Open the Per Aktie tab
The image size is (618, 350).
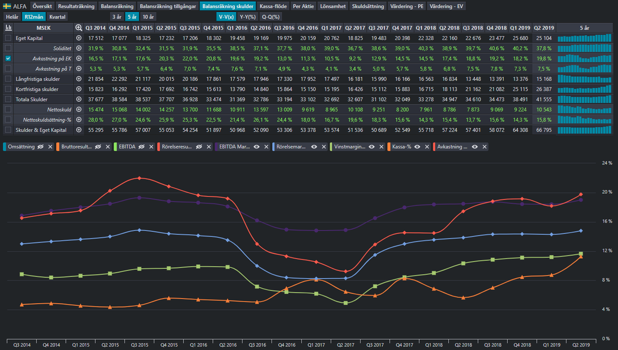point(303,6)
